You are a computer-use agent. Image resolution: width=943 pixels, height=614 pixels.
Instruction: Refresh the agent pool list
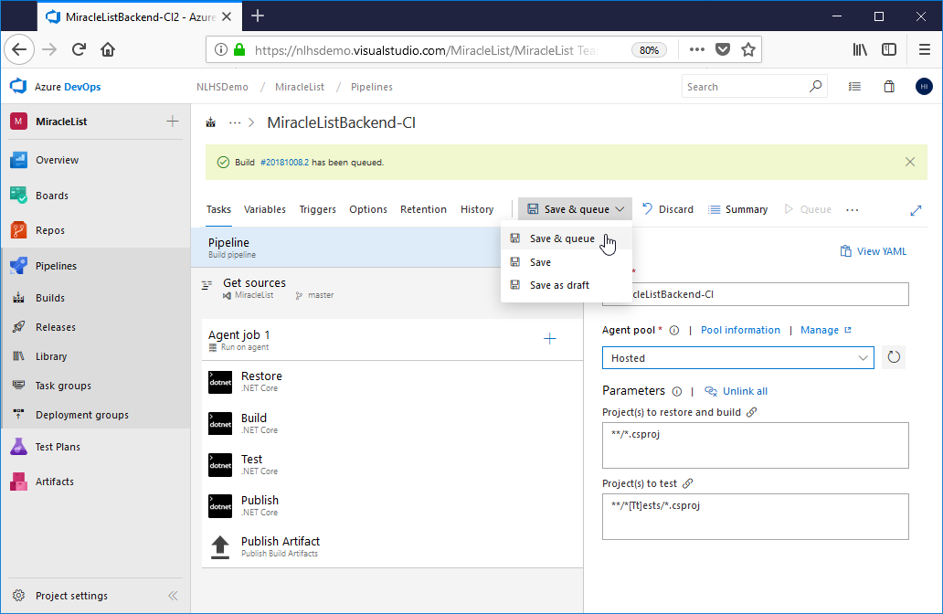pyautogui.click(x=894, y=357)
